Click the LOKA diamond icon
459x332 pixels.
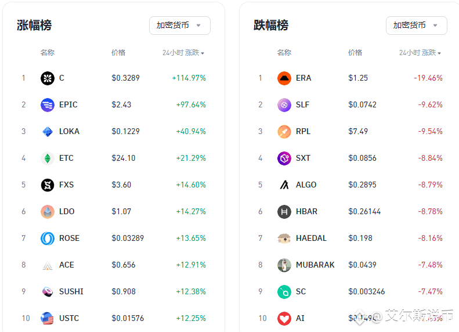tap(48, 131)
